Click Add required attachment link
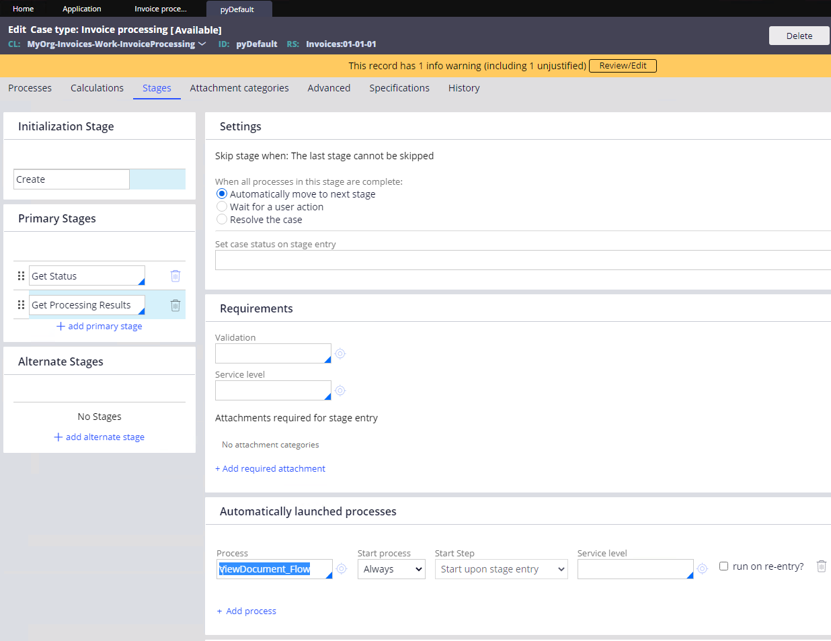This screenshot has height=641, width=831. [x=270, y=469]
